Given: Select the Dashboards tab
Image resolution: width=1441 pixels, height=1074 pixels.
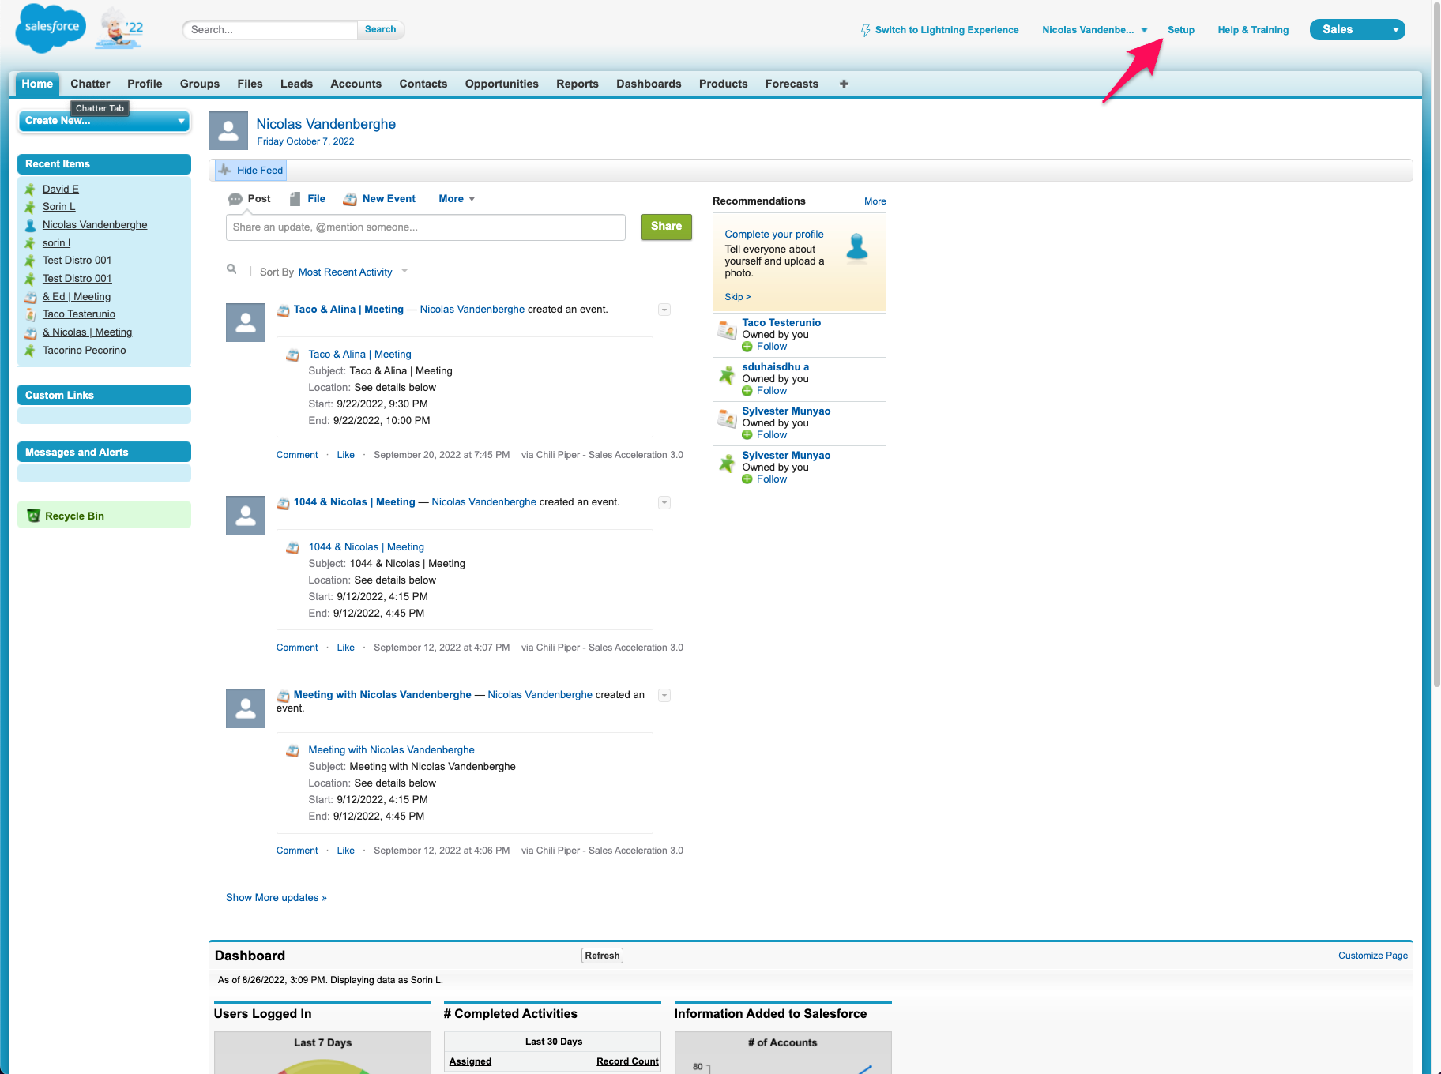Looking at the screenshot, I should [x=649, y=84].
